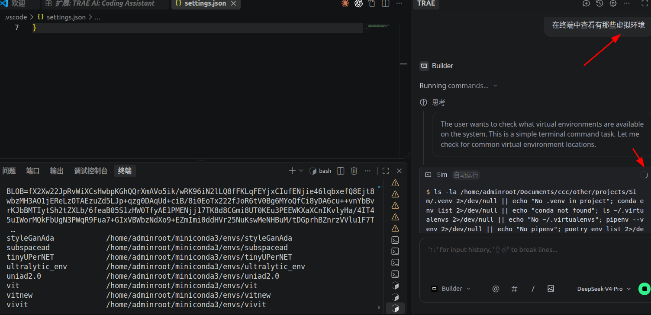Open the DeepSeek-V4-Pro model dropdown
The width and height of the screenshot is (651, 315).
[604, 289]
